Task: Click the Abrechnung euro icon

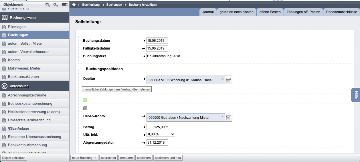Action: pyautogui.click(x=5, y=86)
